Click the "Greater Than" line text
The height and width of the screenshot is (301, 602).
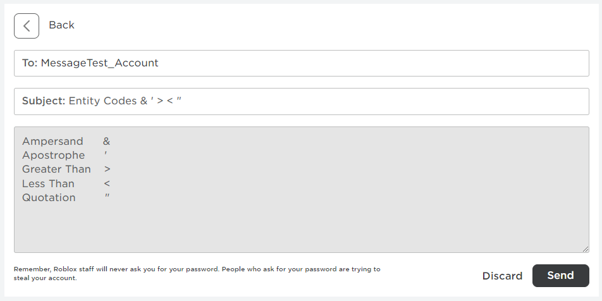56,169
